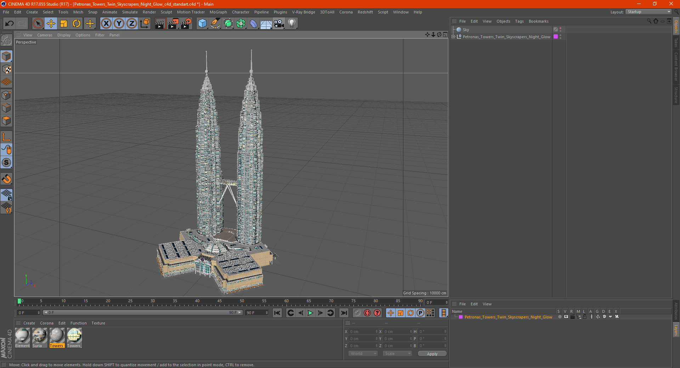The image size is (680, 368).
Task: Switch to Texture mode
Action: click(6, 69)
